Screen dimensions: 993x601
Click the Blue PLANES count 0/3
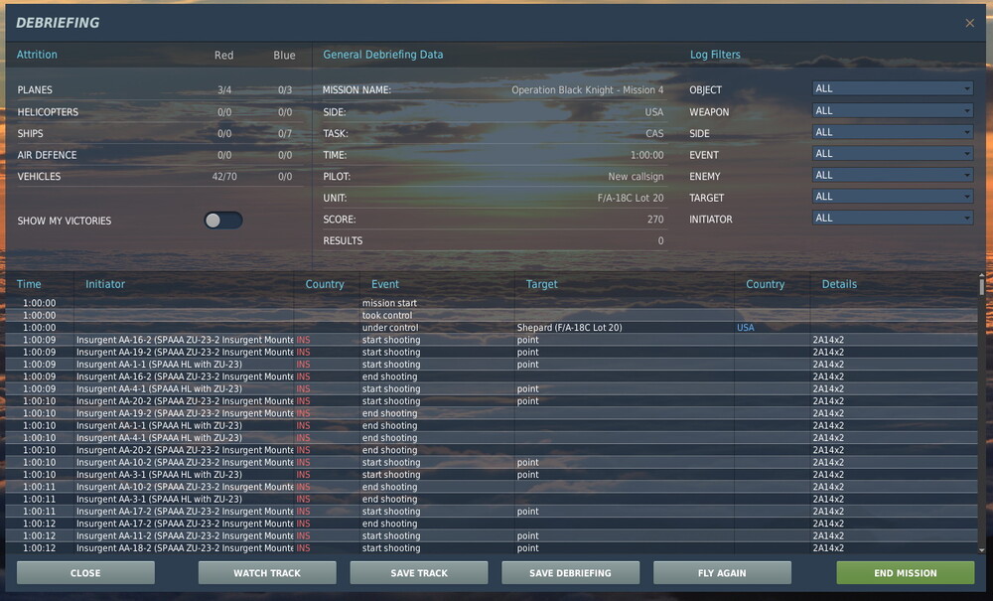point(285,90)
